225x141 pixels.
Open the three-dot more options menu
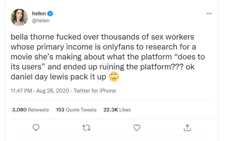click(x=209, y=14)
